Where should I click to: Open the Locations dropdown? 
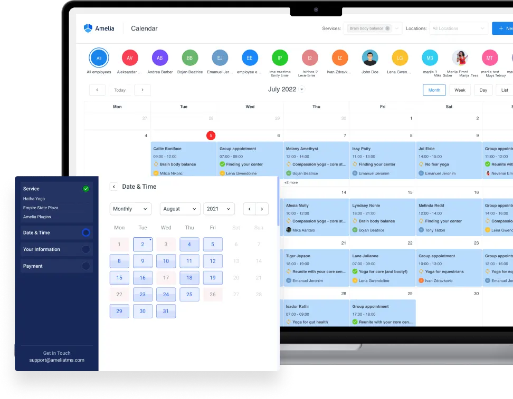pyautogui.click(x=458, y=28)
